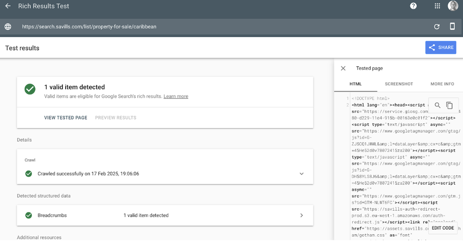
Task: Expand the Crawled successfully row
Action: (165, 174)
